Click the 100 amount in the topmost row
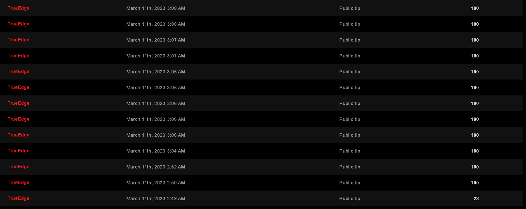This screenshot has width=526, height=209. coord(474,8)
